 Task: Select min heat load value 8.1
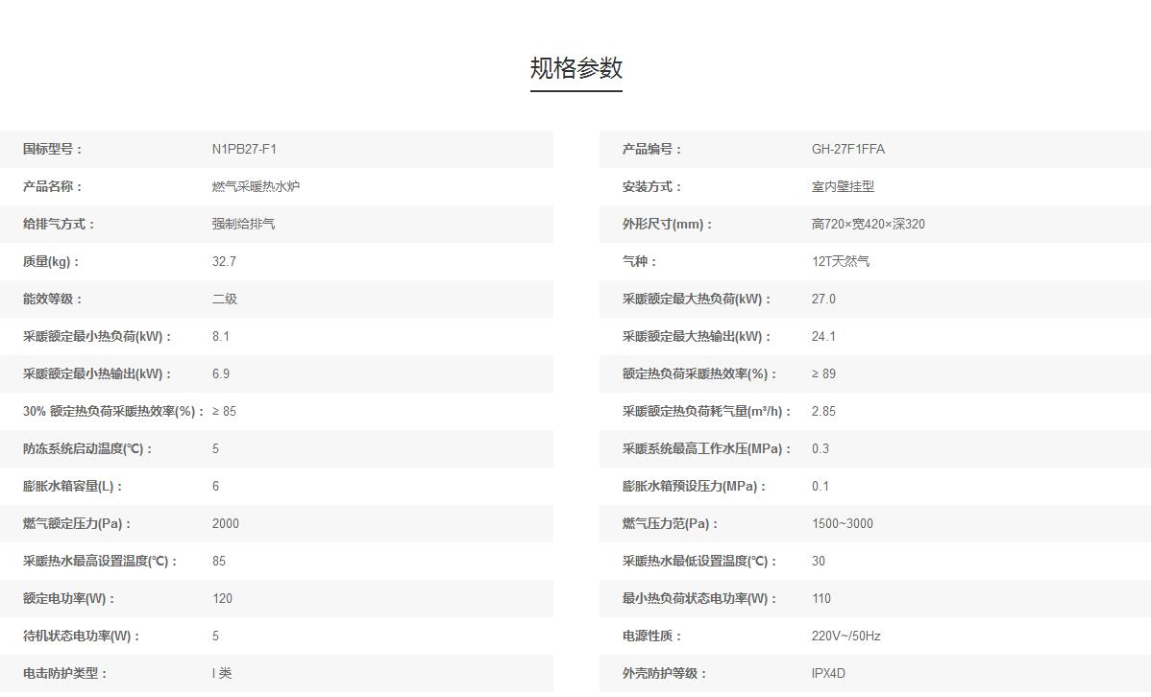coord(221,336)
